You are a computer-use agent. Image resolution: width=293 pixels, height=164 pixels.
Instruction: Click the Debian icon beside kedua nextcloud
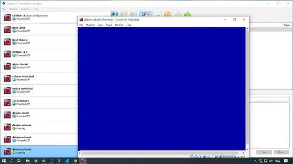click(x=7, y=91)
